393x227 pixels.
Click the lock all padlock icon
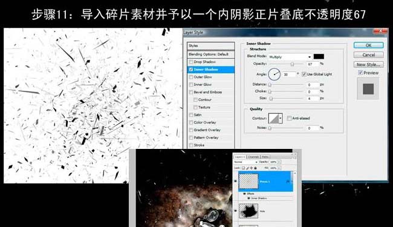point(255,168)
